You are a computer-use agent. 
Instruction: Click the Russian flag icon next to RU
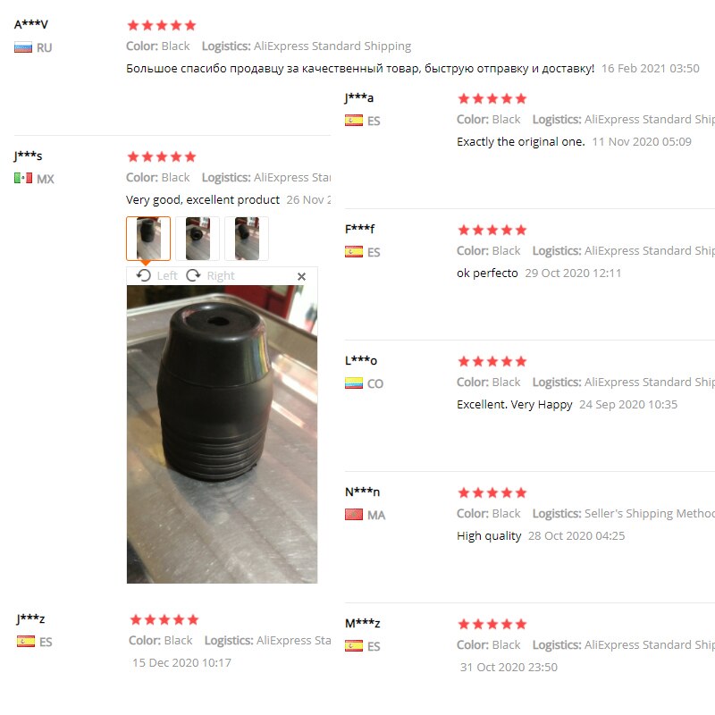point(23,47)
